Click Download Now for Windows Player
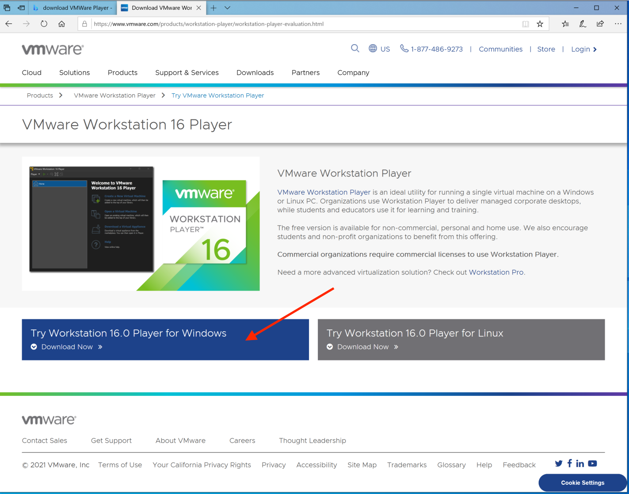The width and height of the screenshot is (629, 494). pyautogui.click(x=67, y=347)
